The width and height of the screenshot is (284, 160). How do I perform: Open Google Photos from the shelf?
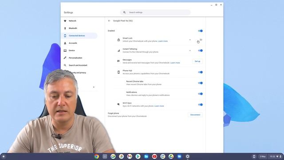121,156
